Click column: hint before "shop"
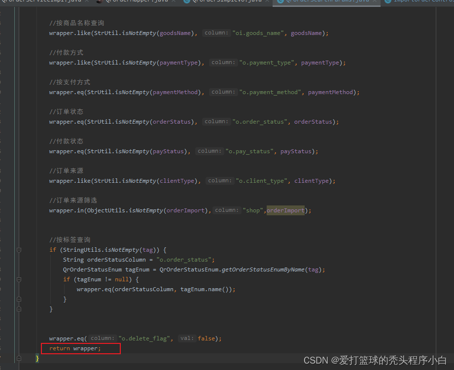The image size is (454, 370). (x=227, y=210)
